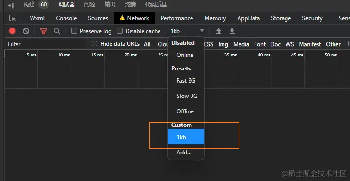The width and height of the screenshot is (350, 181).
Task: Clear the network log with the ban icon
Action: coord(26,31)
